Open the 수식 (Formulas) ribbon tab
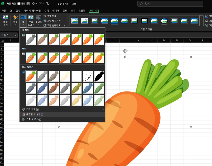212x166 pixels. 46,10
